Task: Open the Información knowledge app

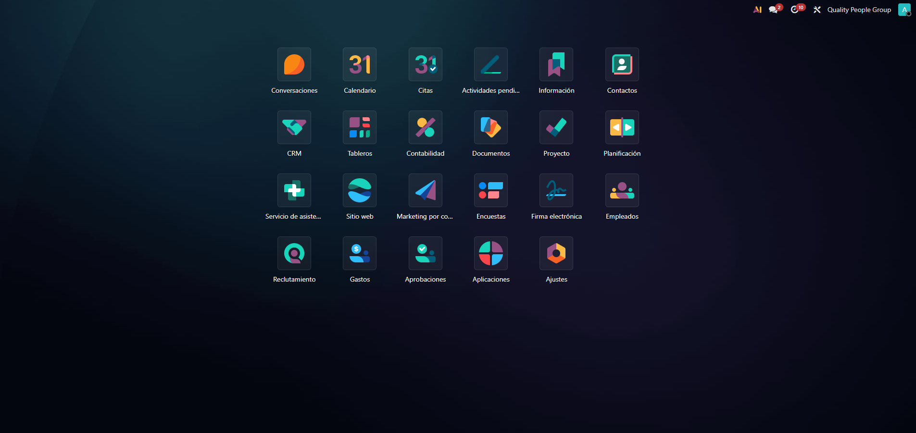Action: tap(556, 65)
